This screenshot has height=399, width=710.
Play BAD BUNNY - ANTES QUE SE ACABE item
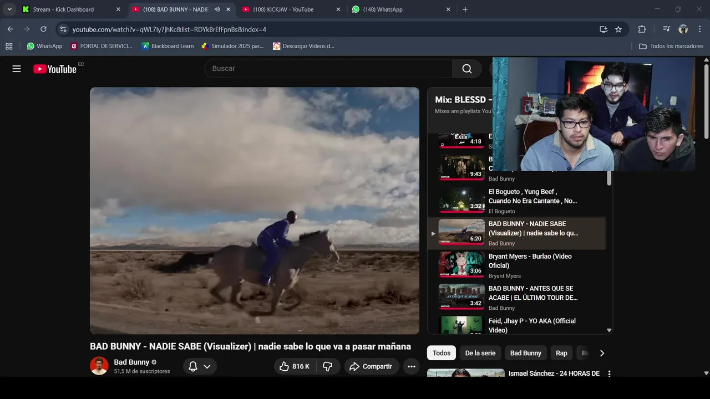click(517, 298)
